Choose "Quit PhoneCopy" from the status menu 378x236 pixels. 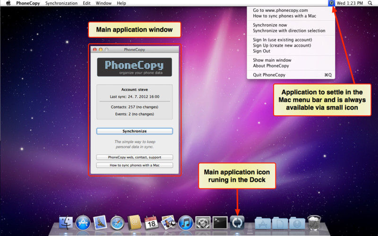(x=269, y=75)
